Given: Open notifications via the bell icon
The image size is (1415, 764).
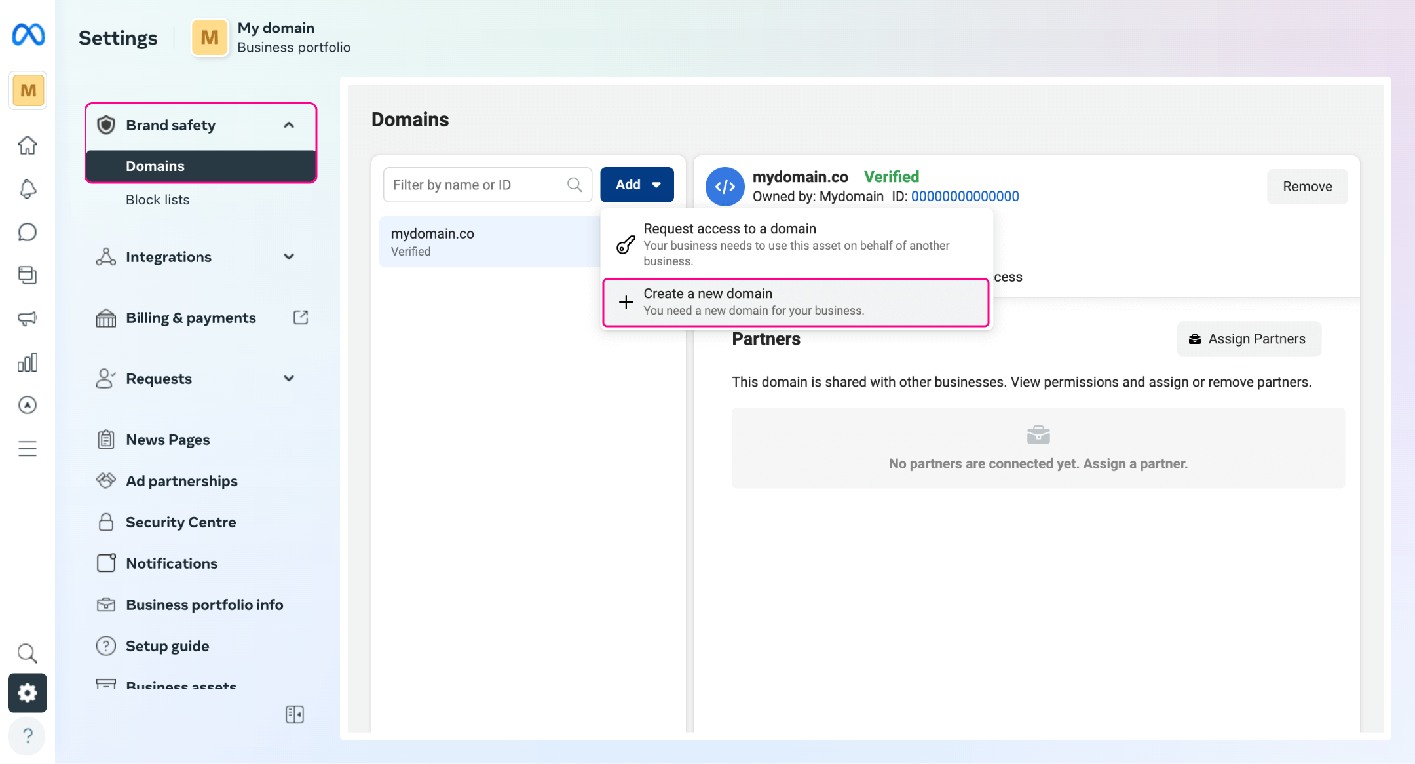Looking at the screenshot, I should [28, 189].
